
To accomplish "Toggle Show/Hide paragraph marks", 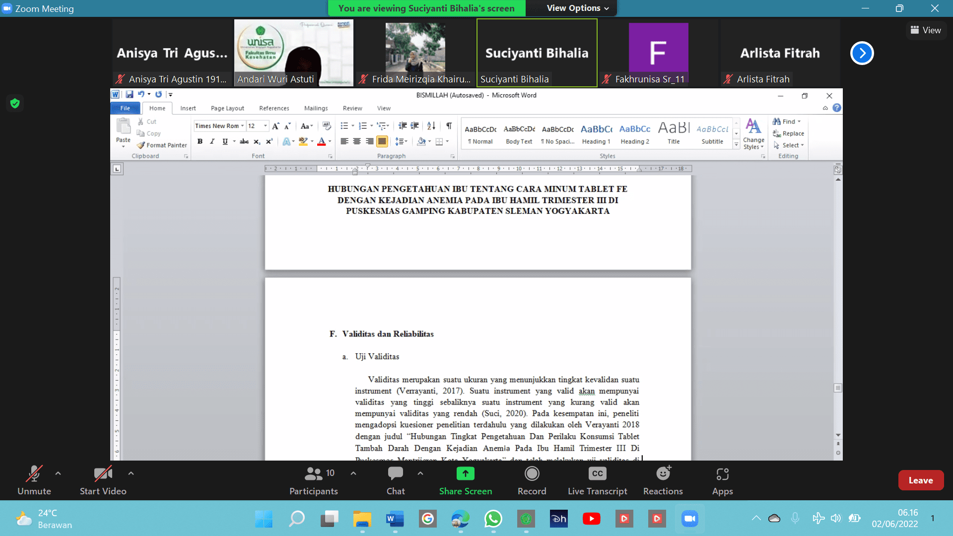I will click(x=449, y=126).
